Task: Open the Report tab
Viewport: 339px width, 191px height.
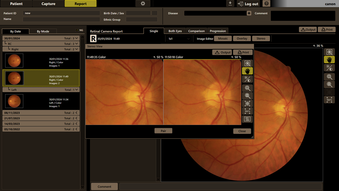Action: pyautogui.click(x=81, y=4)
